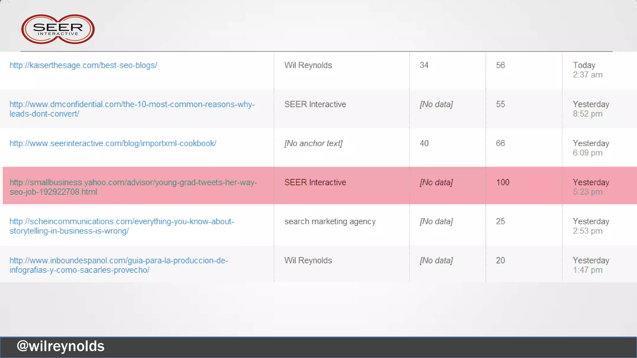The image size is (637, 358).
Task: Click the Yesterday 8:52 pm timestamp
Action: point(591,109)
